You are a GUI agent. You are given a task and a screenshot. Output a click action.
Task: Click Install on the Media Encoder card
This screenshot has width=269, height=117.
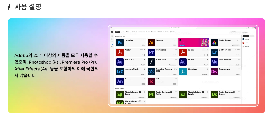pyautogui.click(x=238, y=65)
